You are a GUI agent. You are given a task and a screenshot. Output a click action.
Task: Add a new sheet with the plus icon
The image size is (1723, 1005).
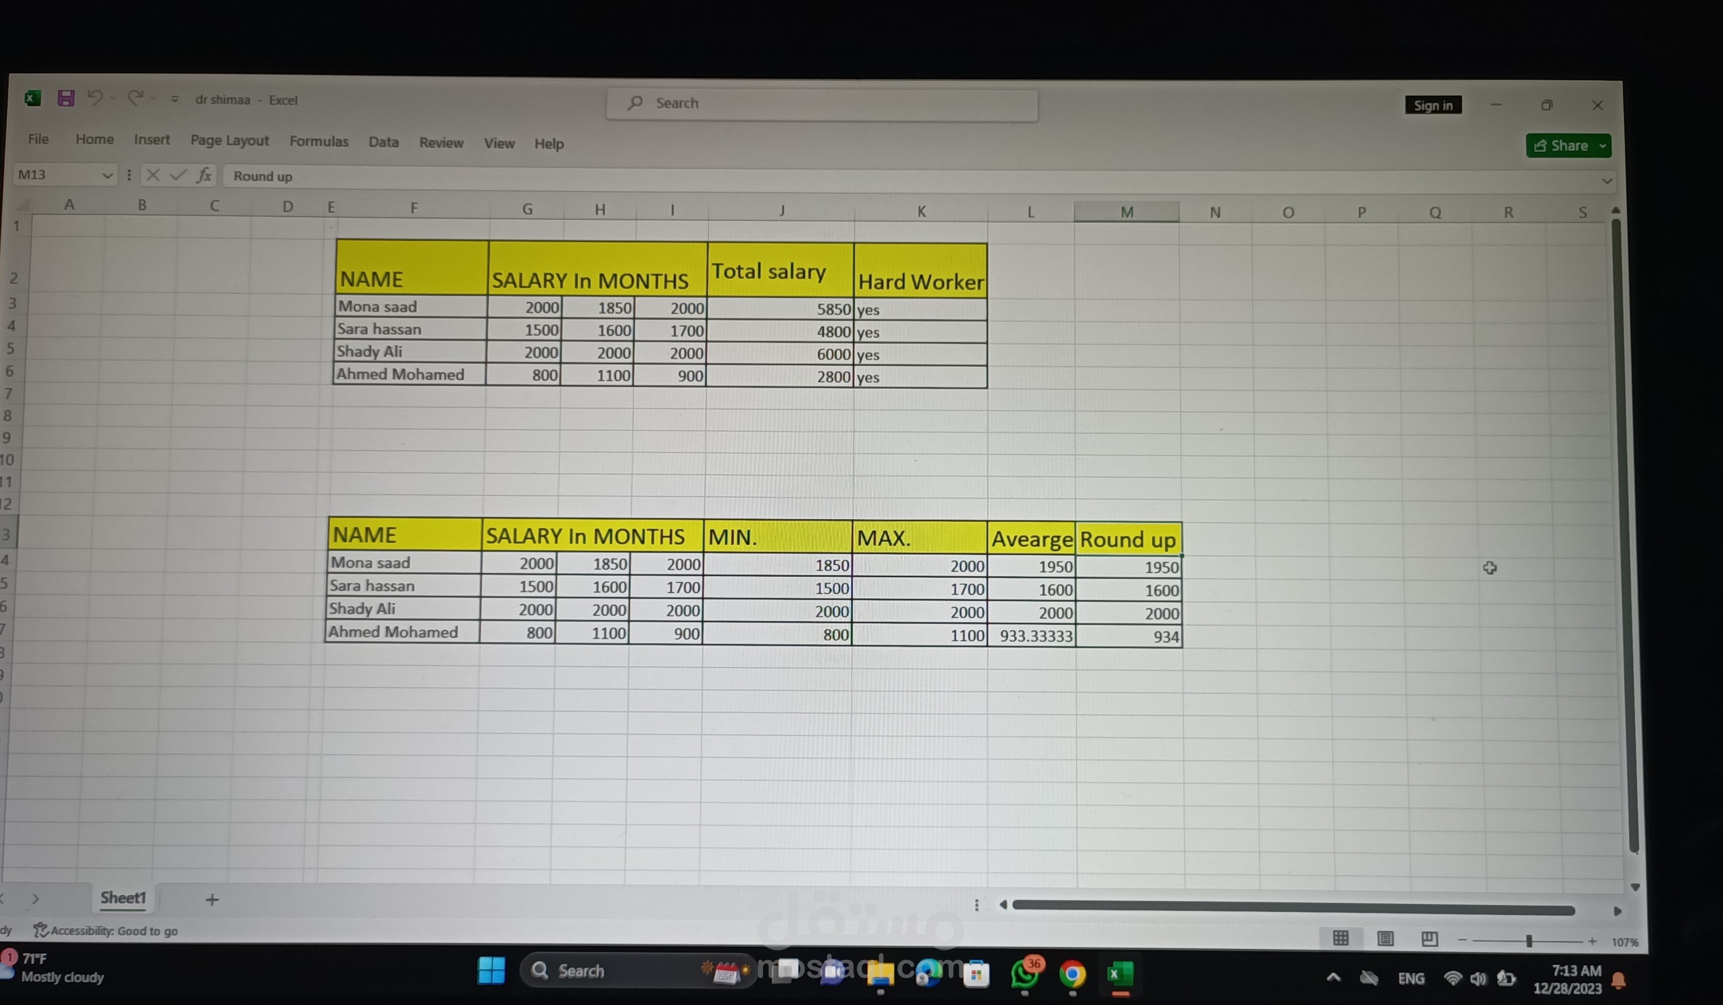pos(212,900)
